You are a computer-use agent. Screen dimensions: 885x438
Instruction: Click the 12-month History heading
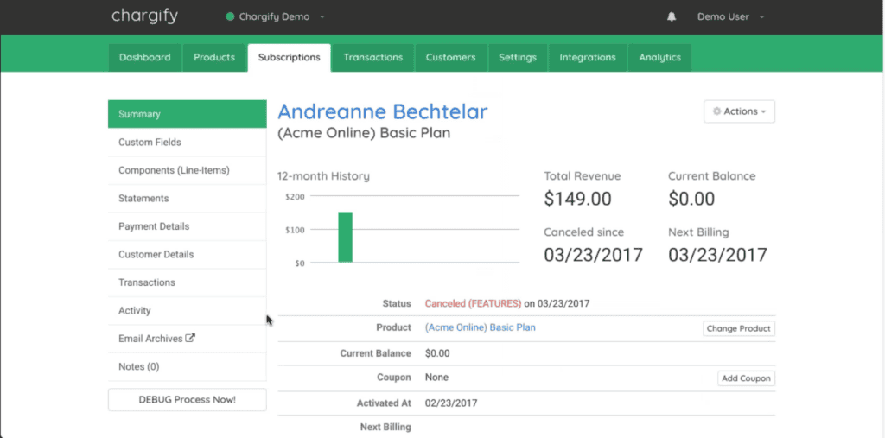(x=323, y=176)
